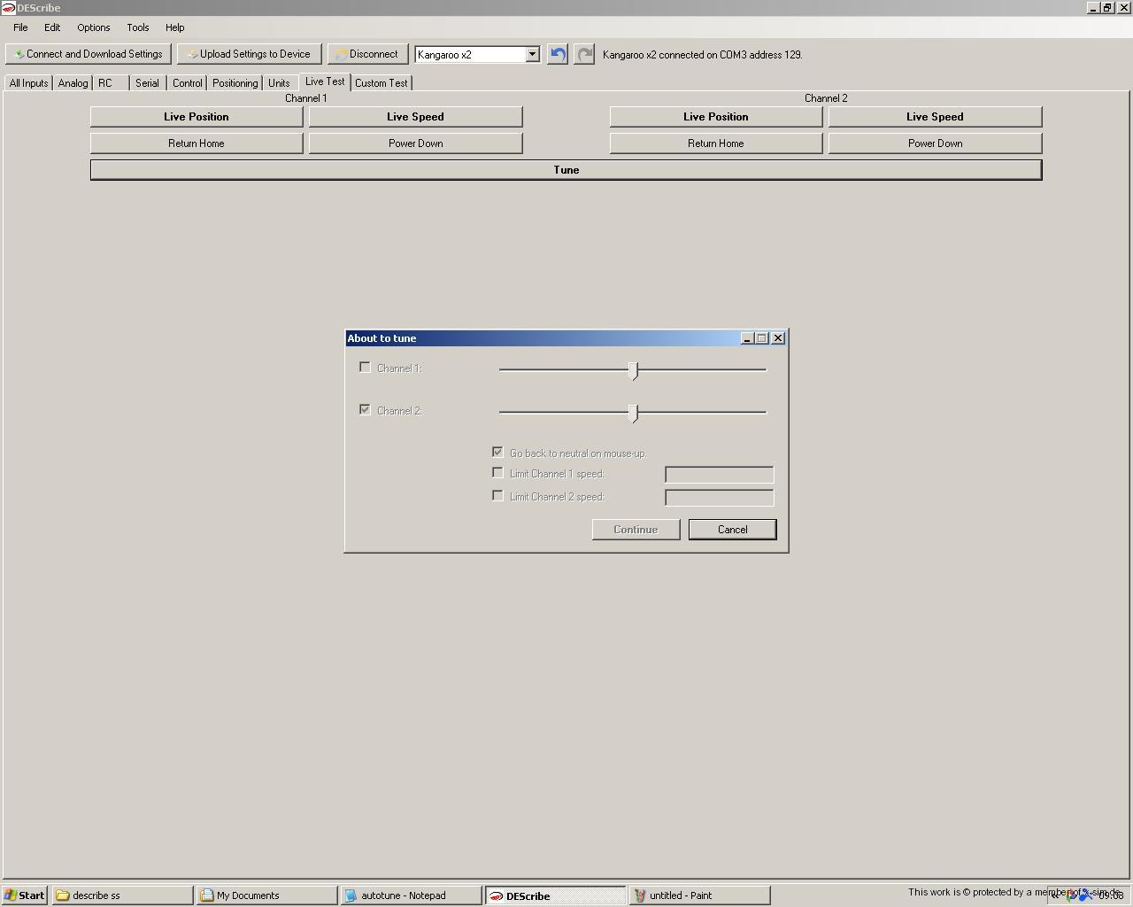This screenshot has height=907, width=1133.
Task: Click the Limit Channel 2 speed field
Action: [x=719, y=498]
